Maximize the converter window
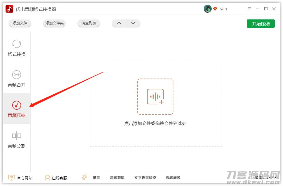This screenshot has width=283, height=186. [x=266, y=9]
